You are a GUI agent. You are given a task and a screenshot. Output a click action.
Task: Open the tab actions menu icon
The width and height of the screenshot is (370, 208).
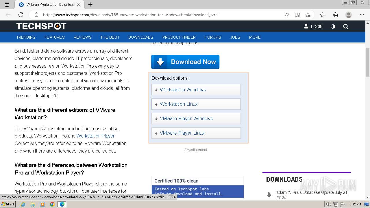(7, 5)
